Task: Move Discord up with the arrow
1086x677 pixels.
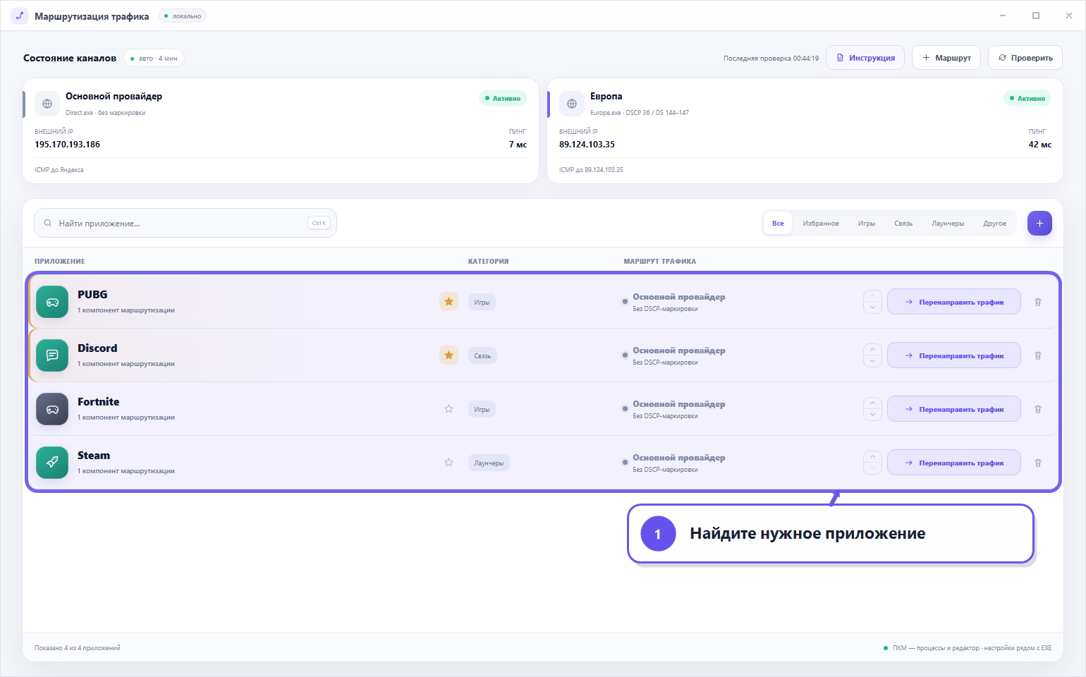Action: [872, 350]
